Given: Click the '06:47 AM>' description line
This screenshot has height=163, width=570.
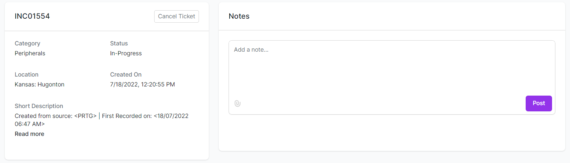Looking at the screenshot, I should point(30,124).
